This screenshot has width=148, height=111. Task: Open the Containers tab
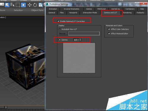click(x=130, y=9)
